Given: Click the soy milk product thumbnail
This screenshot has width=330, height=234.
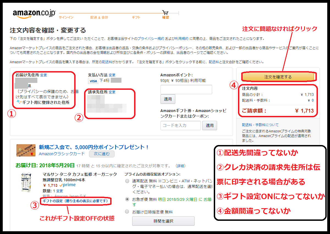Looking at the screenshot, I should point(27,182).
